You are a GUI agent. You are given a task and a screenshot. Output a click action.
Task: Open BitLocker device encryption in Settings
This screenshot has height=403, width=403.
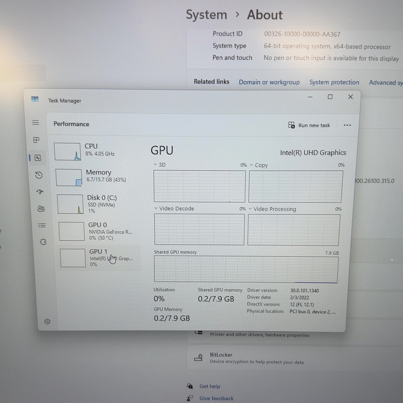[295, 358]
